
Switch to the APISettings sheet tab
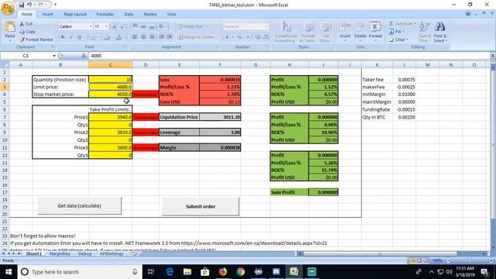112,253
